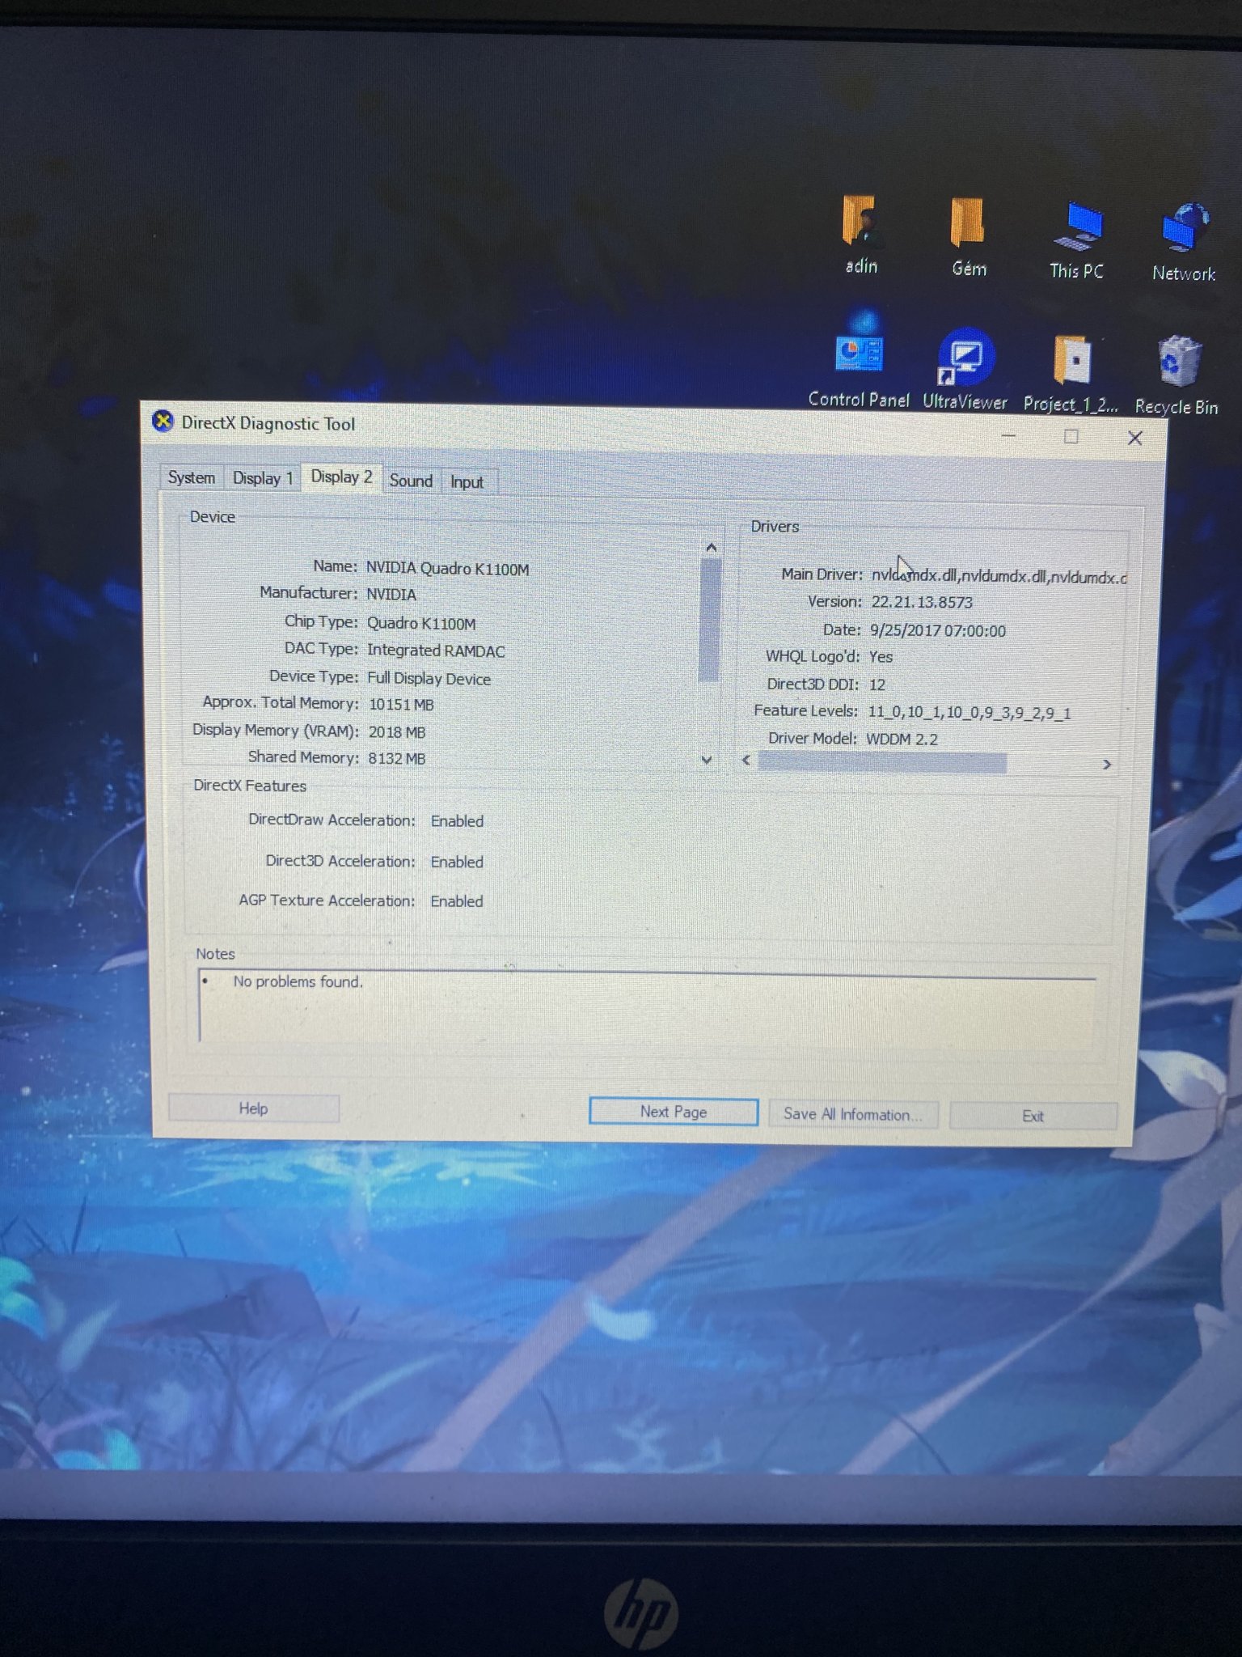
Task: Open the Network desktop icon
Action: [x=1184, y=229]
